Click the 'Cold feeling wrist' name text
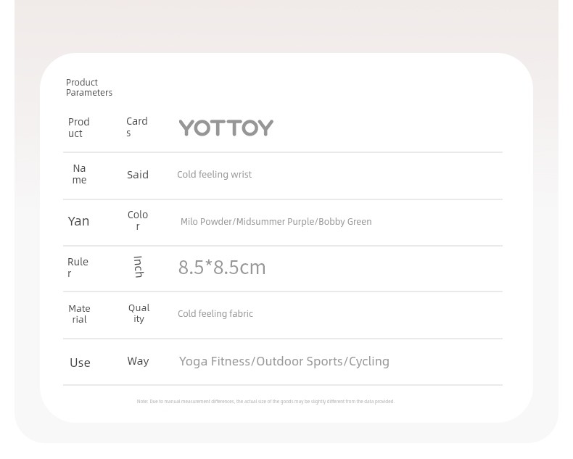 [214, 174]
